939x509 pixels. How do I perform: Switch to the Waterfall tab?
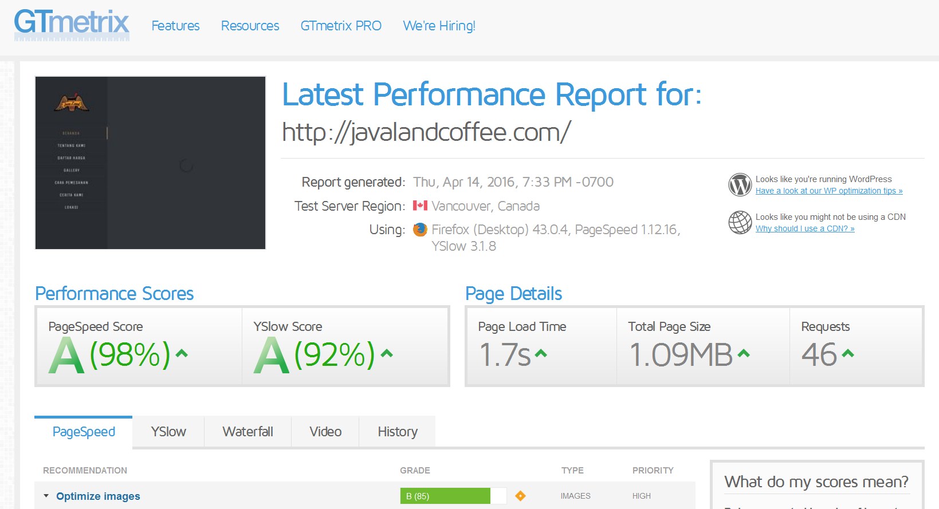click(247, 432)
